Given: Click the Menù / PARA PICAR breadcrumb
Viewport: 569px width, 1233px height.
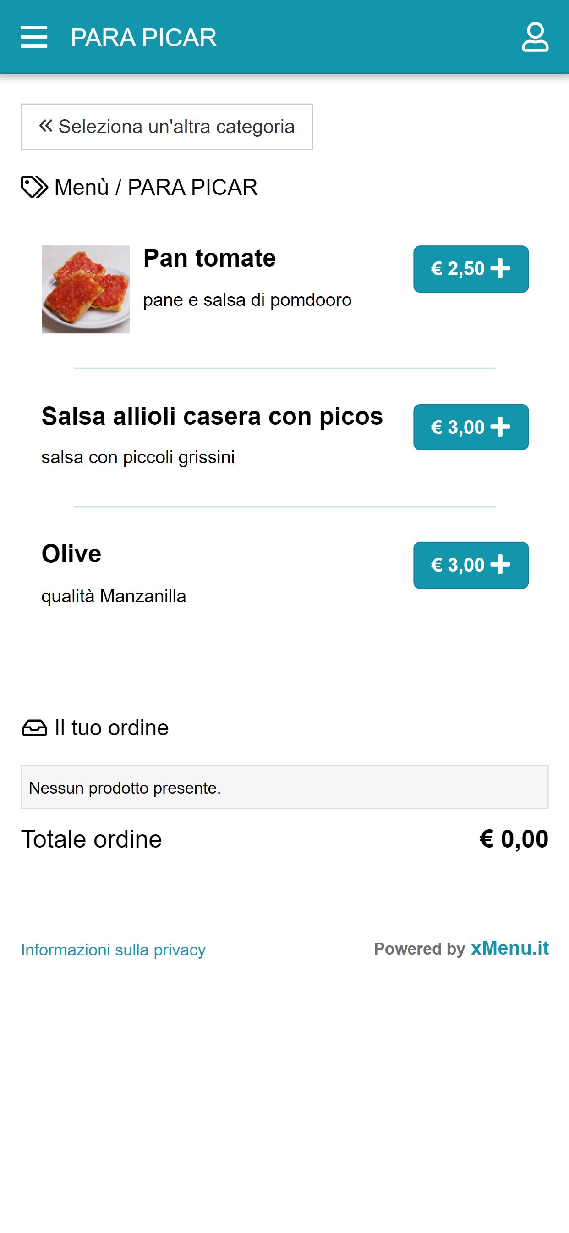Looking at the screenshot, I should coord(156,187).
